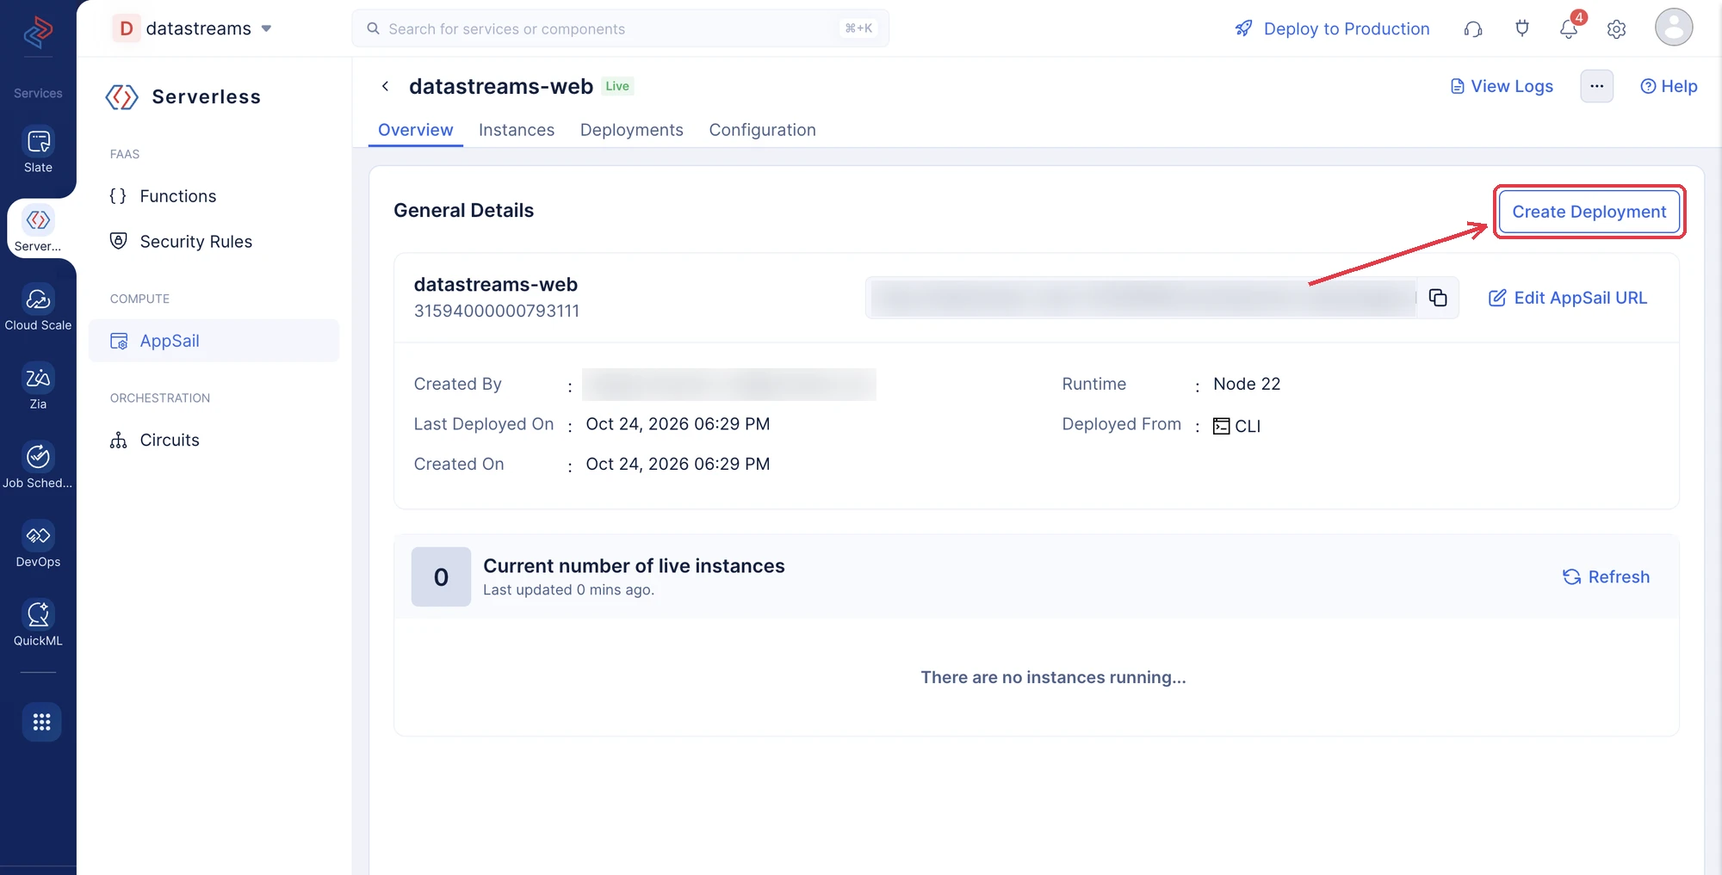Switch to the Deployments tab
1722x875 pixels.
tap(632, 130)
